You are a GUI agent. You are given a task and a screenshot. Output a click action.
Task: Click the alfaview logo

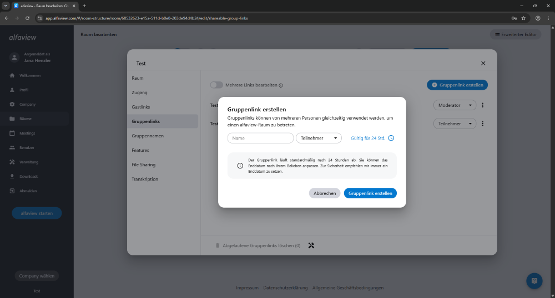tap(23, 38)
